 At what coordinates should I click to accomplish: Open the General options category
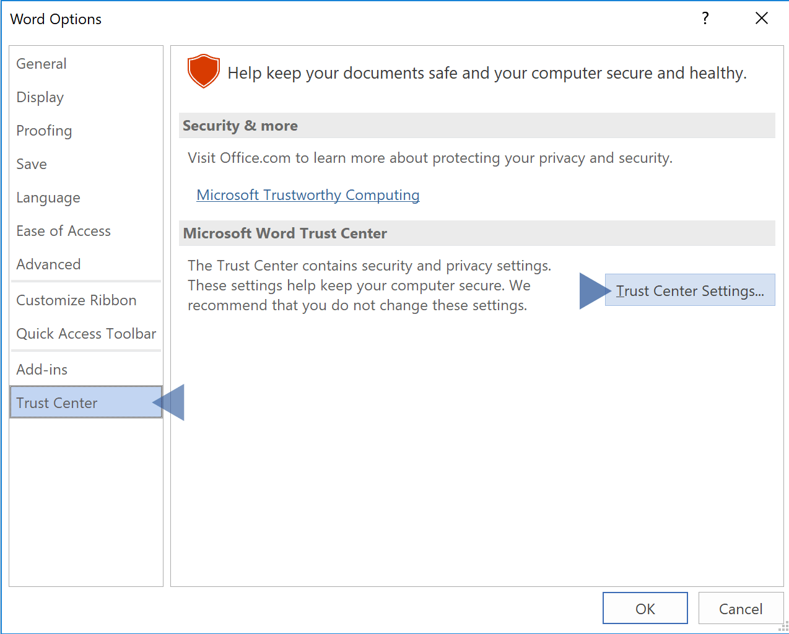tap(41, 64)
